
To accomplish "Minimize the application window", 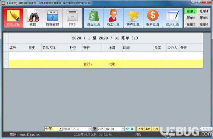I will pos(193,2).
